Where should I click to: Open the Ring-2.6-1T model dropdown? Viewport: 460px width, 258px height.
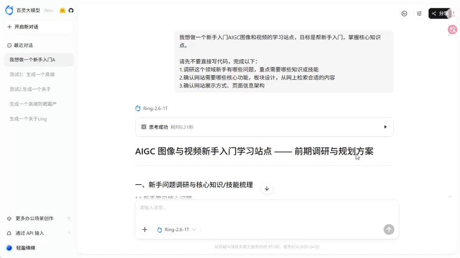[177, 229]
